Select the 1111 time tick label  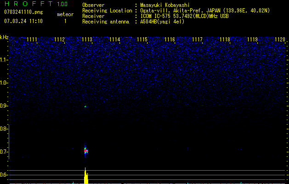[32, 40]
